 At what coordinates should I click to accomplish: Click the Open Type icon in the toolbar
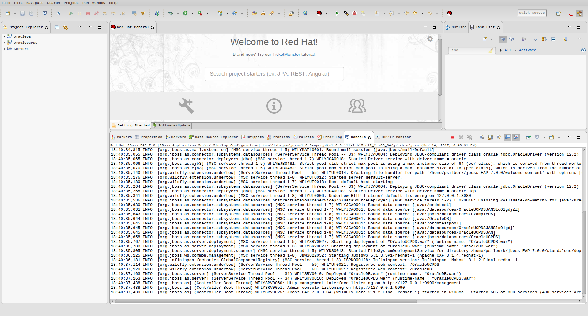click(x=254, y=13)
